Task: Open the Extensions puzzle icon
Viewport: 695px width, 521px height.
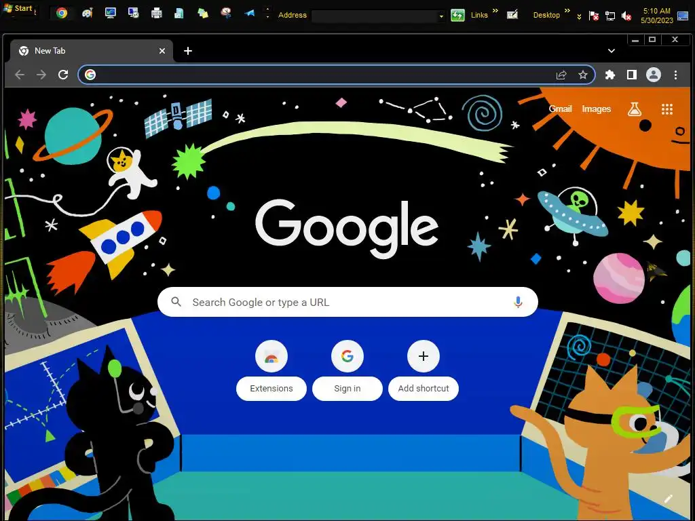Action: coord(610,75)
